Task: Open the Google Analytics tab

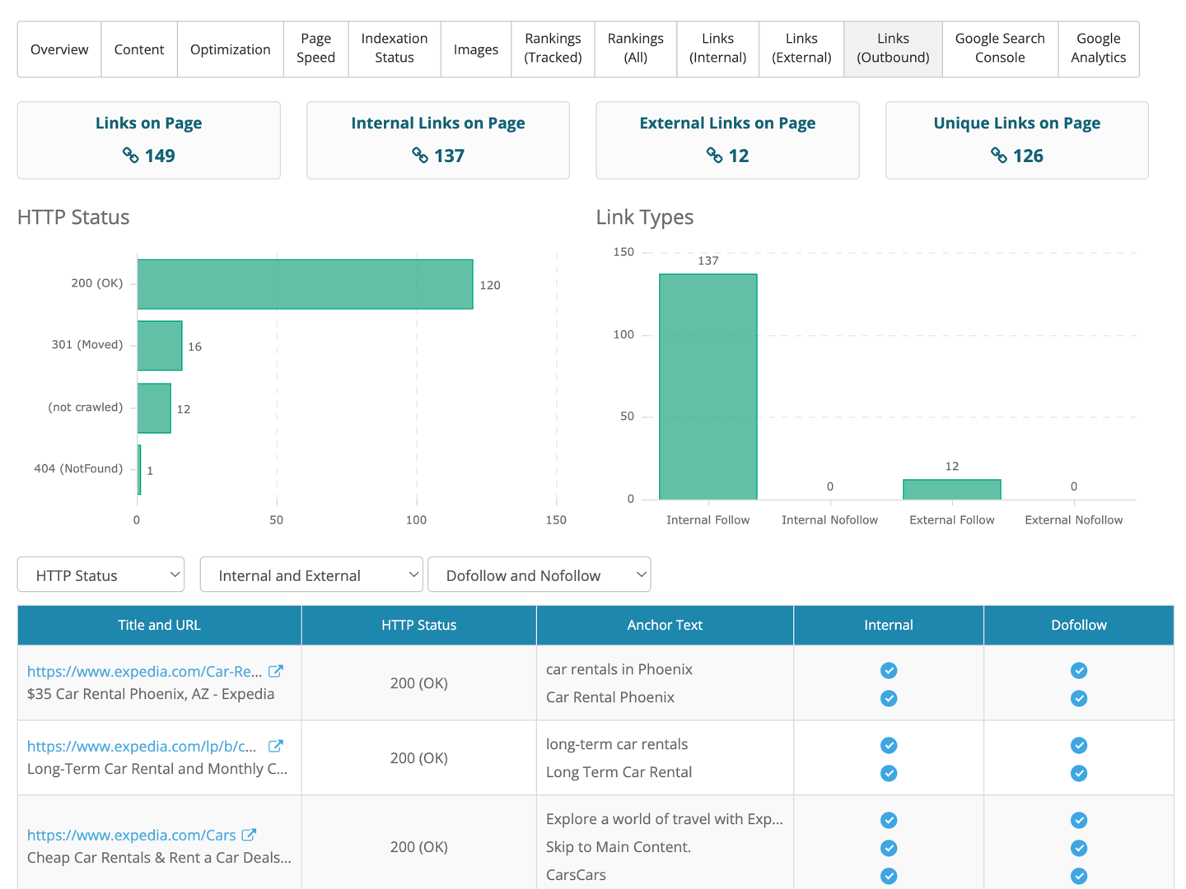Action: (x=1099, y=49)
